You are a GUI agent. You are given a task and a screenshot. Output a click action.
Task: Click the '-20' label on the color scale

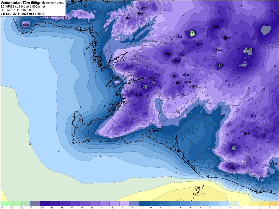[42, 207]
